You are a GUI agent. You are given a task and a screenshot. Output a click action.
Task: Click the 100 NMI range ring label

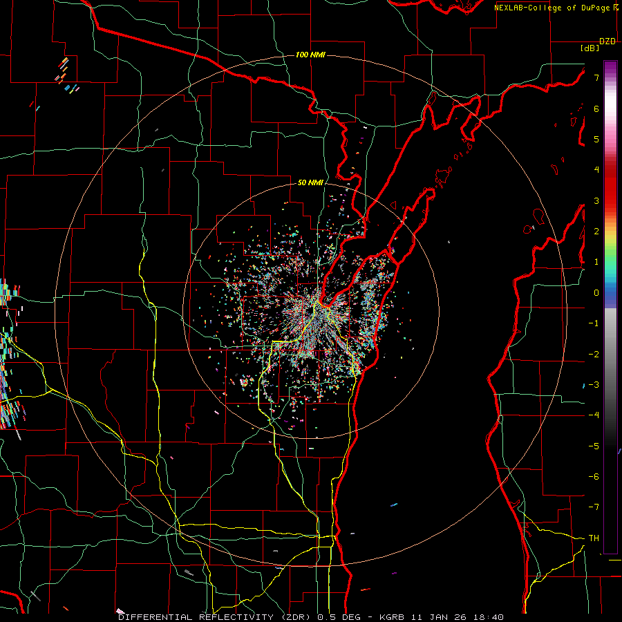pyautogui.click(x=310, y=55)
